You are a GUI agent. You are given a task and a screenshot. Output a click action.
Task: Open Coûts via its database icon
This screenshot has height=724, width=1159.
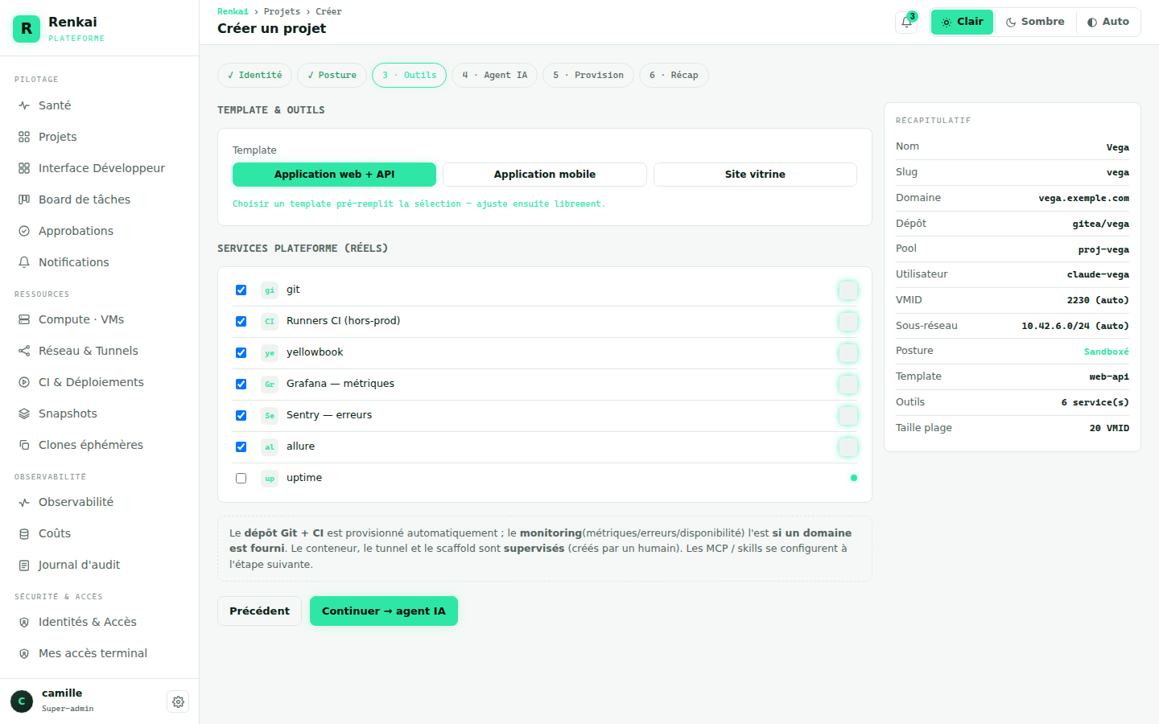24,533
